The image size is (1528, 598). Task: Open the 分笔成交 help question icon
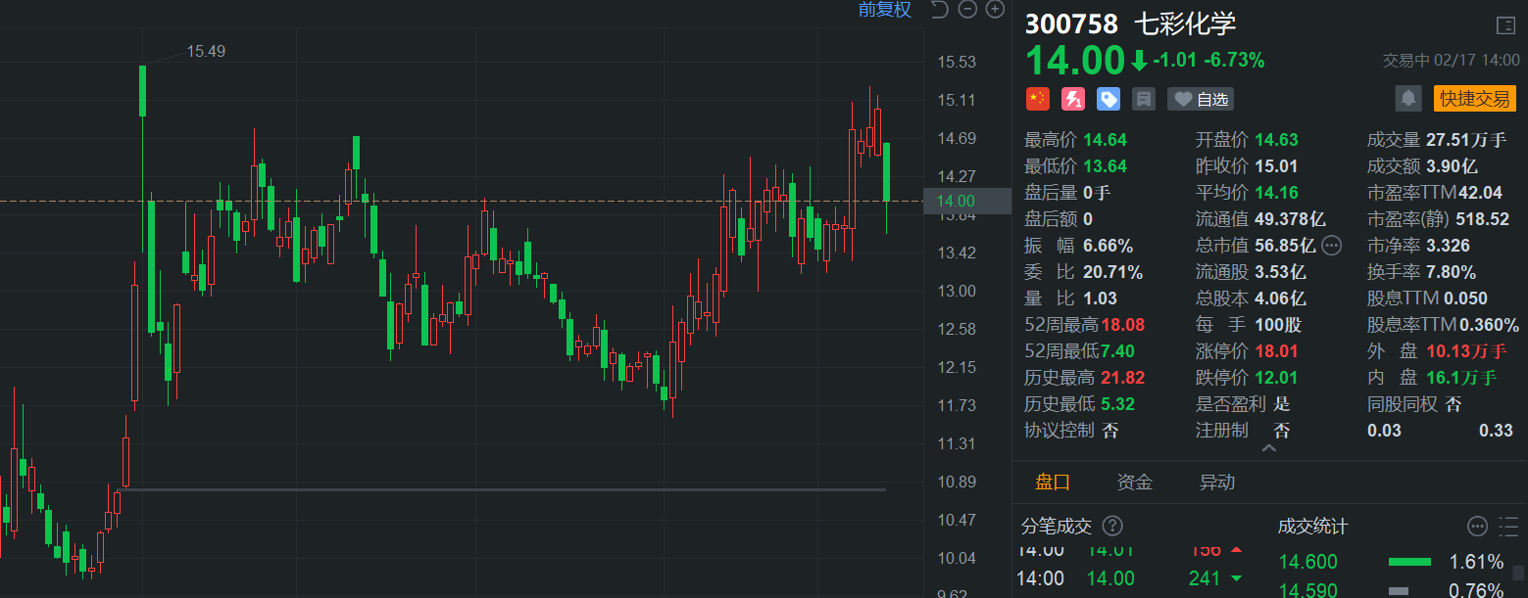point(1112,527)
